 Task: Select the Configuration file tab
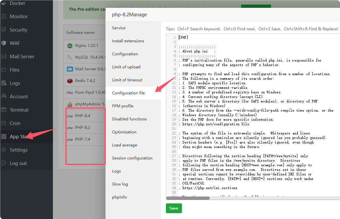click(x=133, y=93)
